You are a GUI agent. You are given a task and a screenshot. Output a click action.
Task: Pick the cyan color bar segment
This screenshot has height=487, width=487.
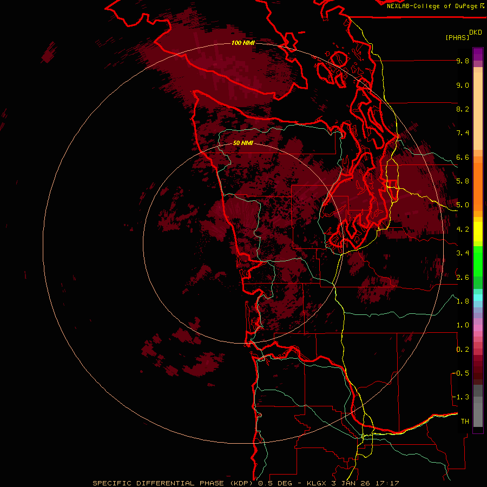478,298
